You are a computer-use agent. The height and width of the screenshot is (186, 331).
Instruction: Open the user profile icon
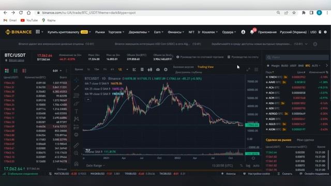click(x=243, y=32)
